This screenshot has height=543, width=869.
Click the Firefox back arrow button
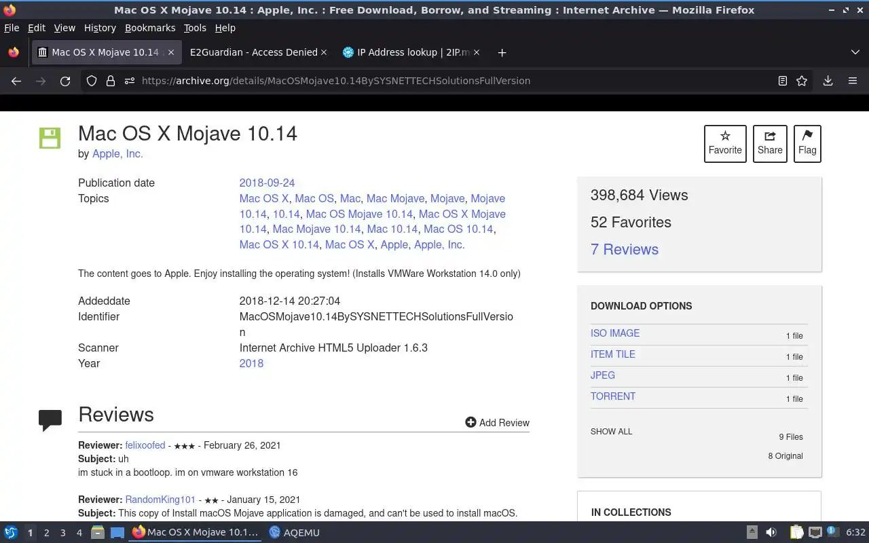tap(16, 81)
